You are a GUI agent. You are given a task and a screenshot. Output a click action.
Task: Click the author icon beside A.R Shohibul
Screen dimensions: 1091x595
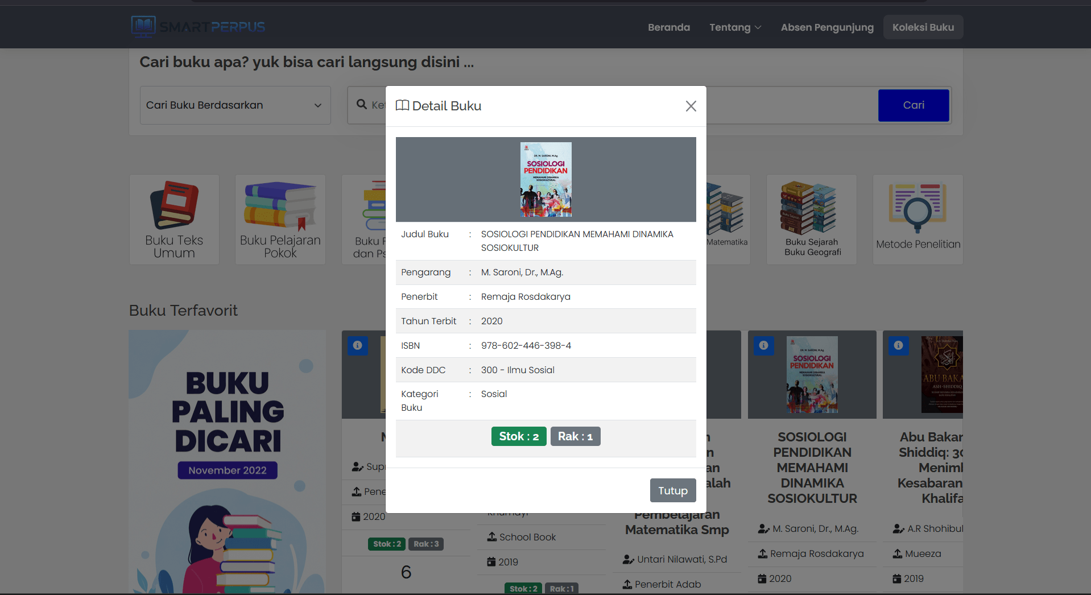[898, 529]
